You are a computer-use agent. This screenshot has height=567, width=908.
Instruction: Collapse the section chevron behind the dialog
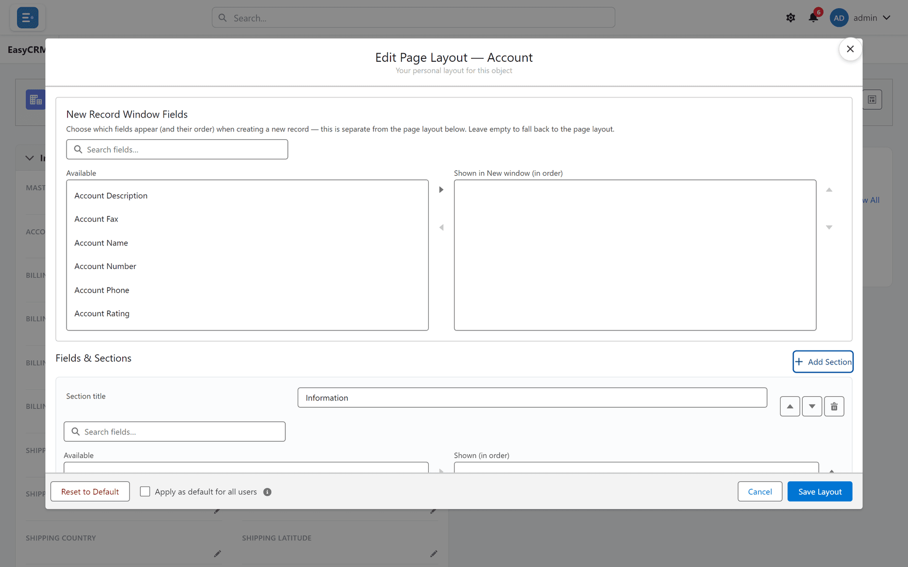pyautogui.click(x=29, y=158)
